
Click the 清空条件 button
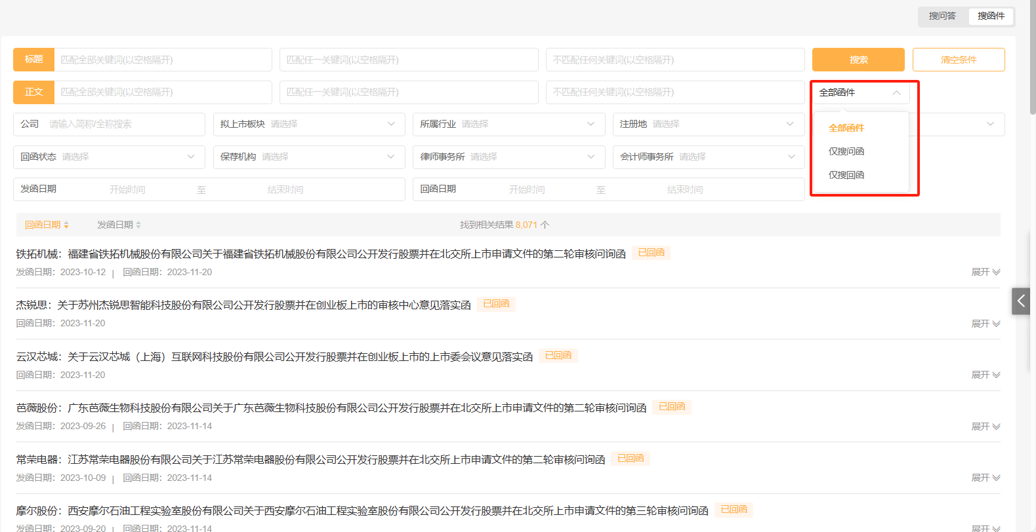point(959,60)
